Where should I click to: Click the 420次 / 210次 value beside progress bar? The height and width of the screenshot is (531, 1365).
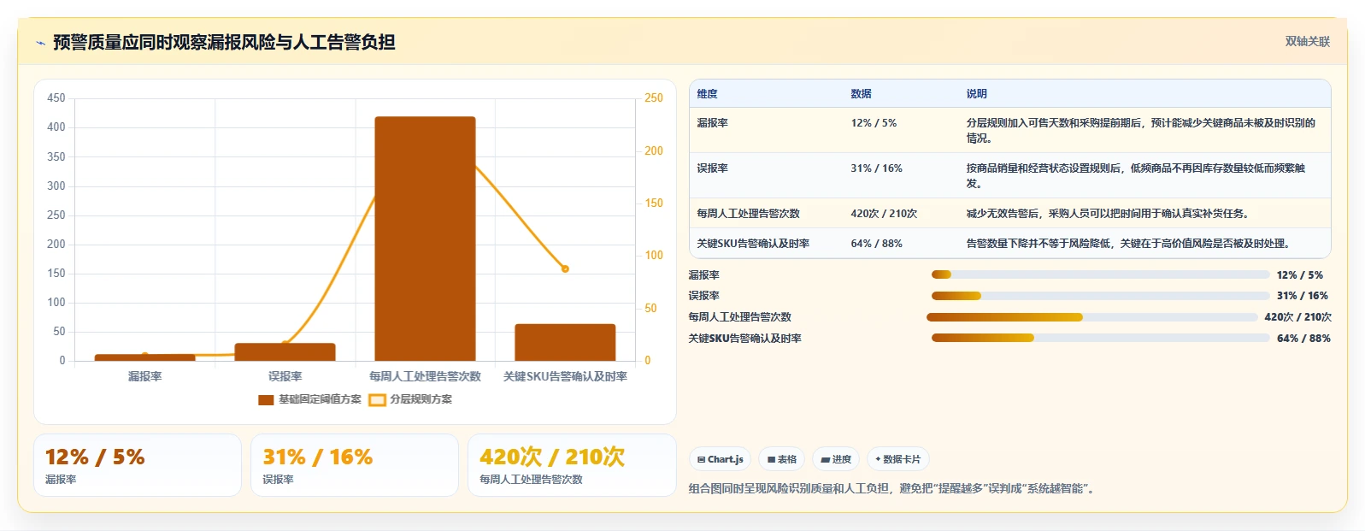tap(1297, 317)
